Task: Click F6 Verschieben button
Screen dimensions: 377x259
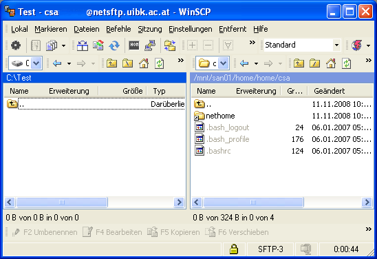Action: point(237,232)
